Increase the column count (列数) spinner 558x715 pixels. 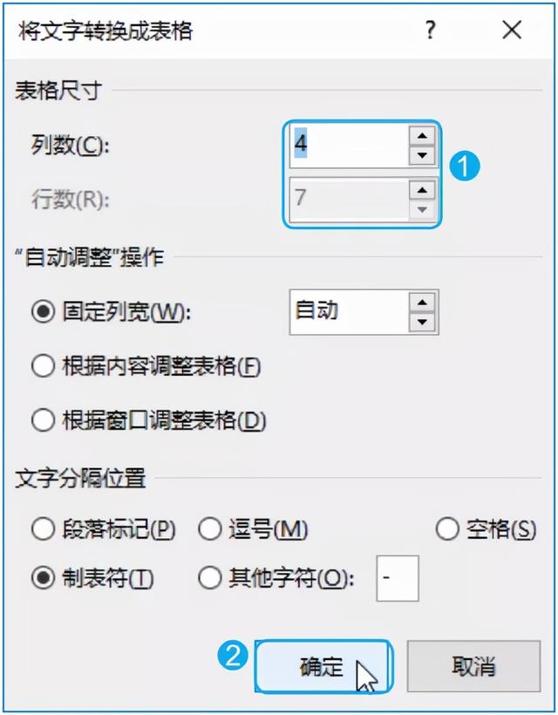(x=422, y=135)
